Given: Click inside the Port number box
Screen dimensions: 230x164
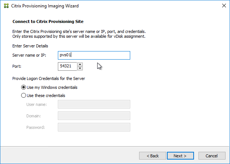Looking at the screenshot, I should pyautogui.click(x=68, y=66).
